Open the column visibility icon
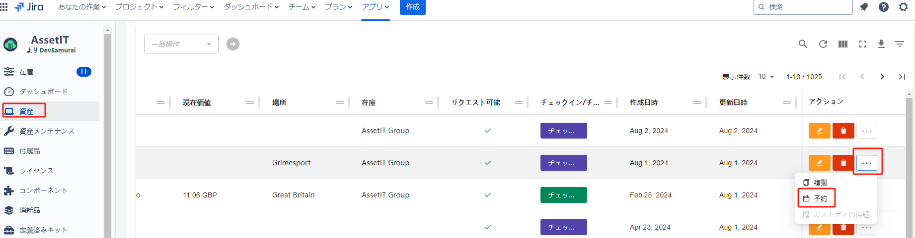 coord(843,44)
